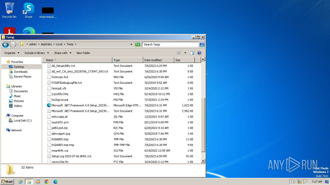Image resolution: width=330 pixels, height=185 pixels.
Task: Open Recycle Bin on desktop
Action: pyautogui.click(x=9, y=10)
